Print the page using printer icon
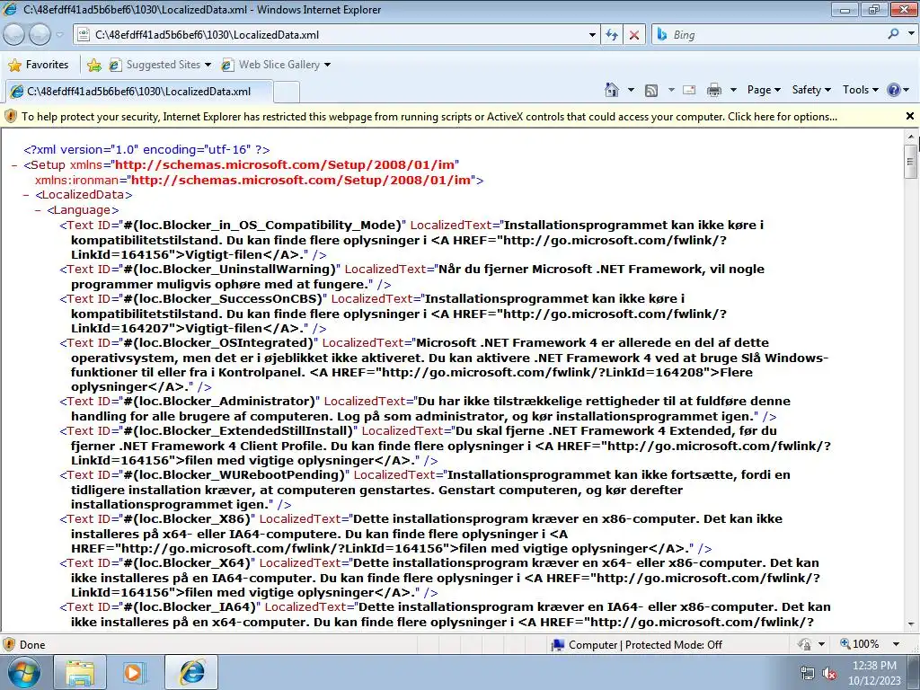Viewport: 920px width, 690px height. coord(714,90)
